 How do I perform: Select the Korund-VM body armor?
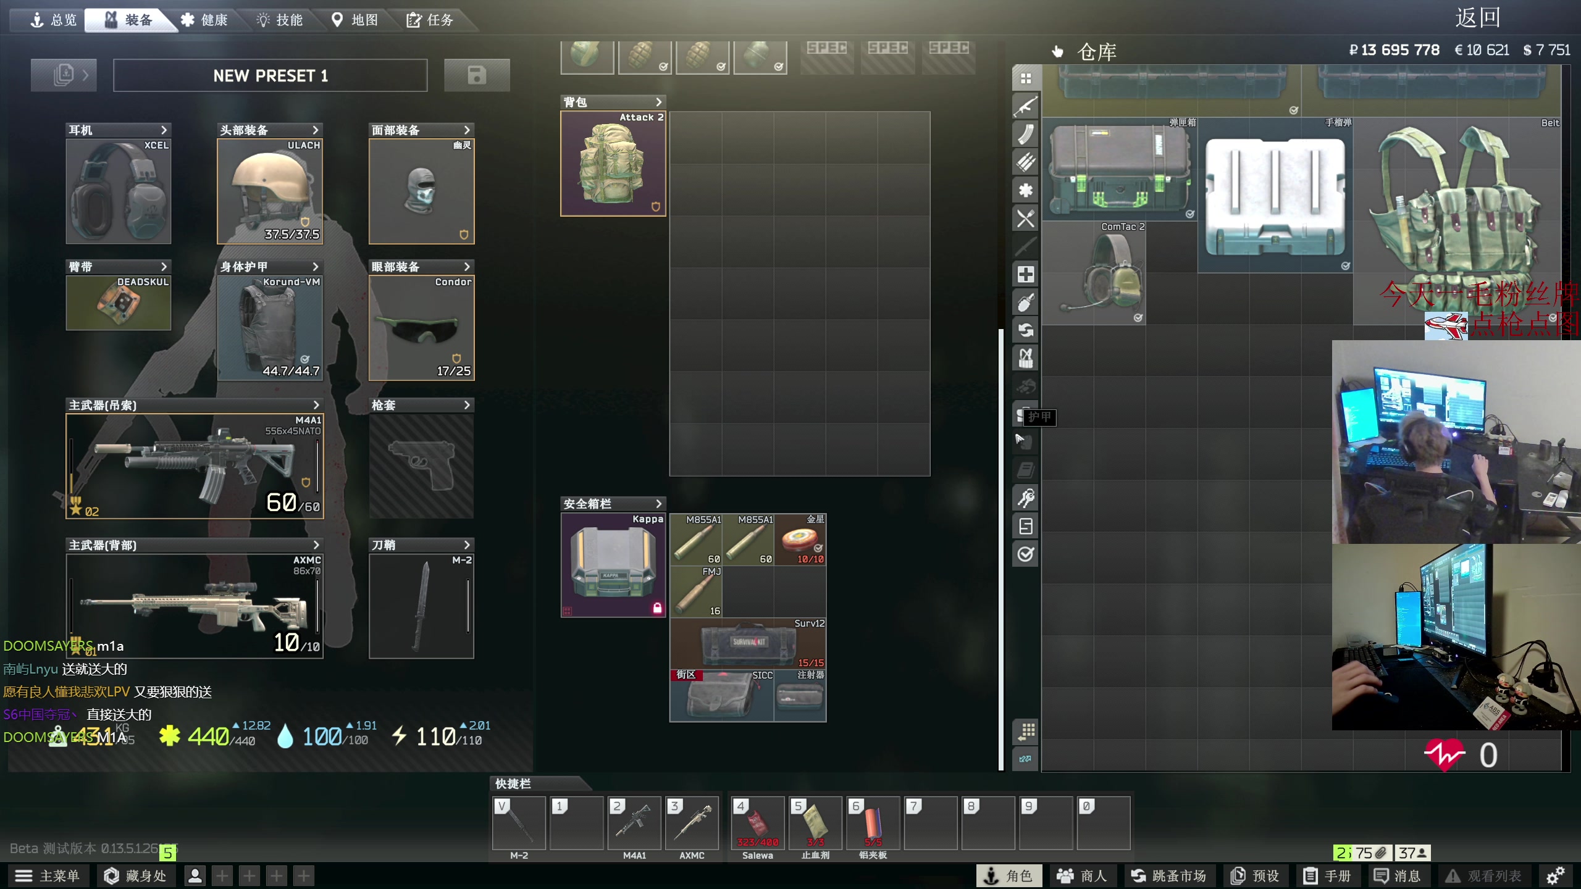click(270, 328)
